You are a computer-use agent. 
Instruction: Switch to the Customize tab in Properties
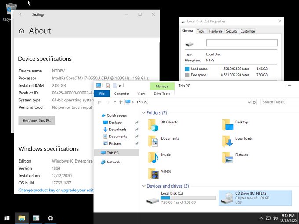(248, 31)
